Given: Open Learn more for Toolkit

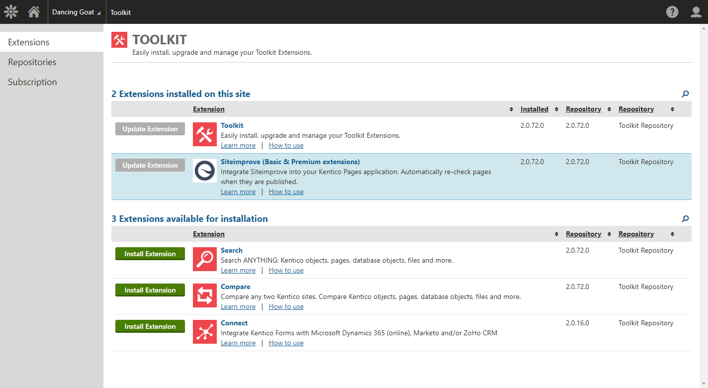Looking at the screenshot, I should 238,145.
